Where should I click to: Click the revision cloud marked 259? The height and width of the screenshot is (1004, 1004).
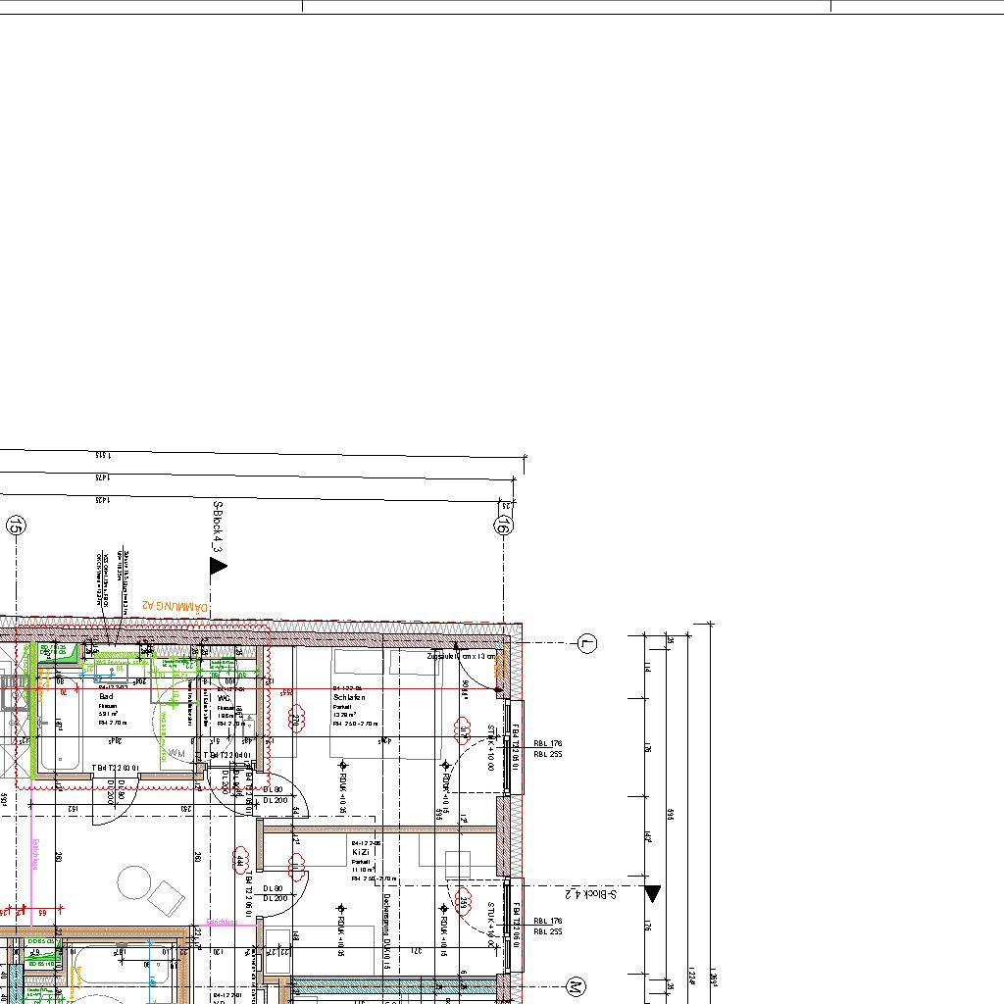pos(464,903)
